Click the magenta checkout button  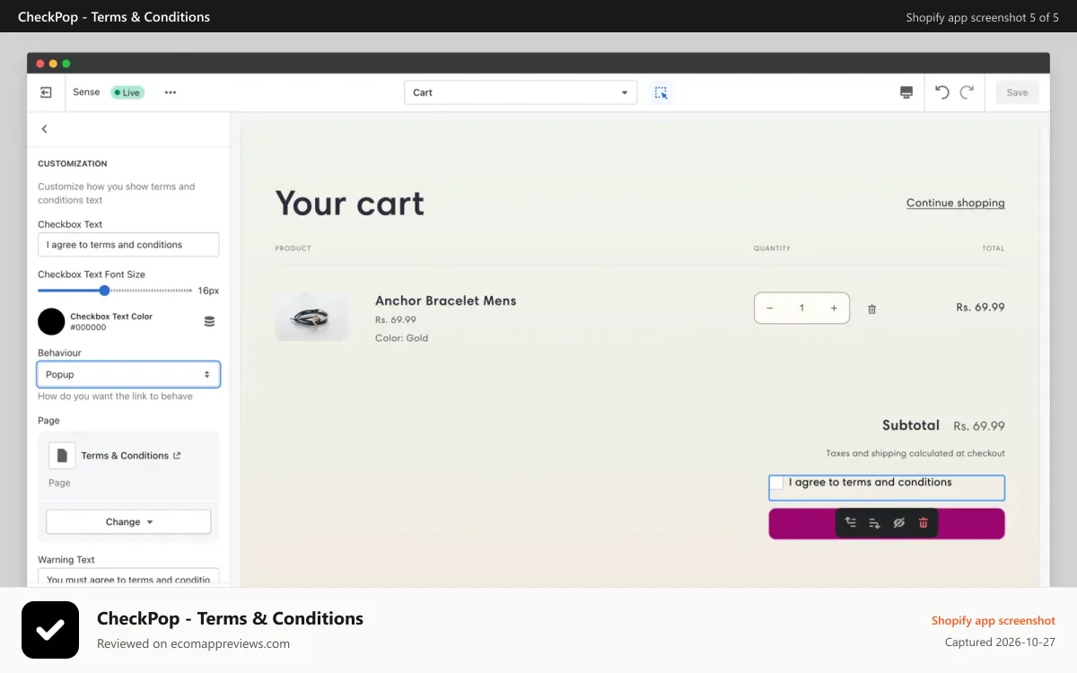click(887, 524)
